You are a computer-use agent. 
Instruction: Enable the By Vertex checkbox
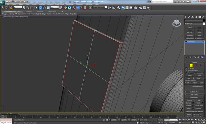[186, 68]
